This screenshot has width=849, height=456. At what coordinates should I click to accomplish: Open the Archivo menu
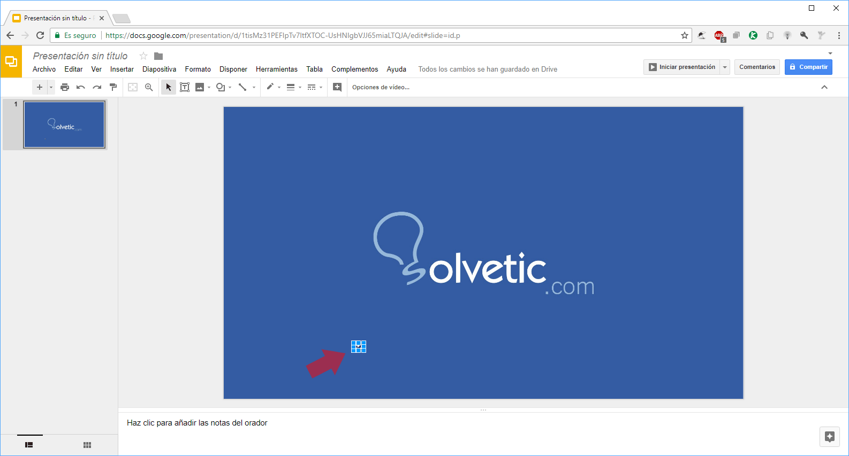44,69
